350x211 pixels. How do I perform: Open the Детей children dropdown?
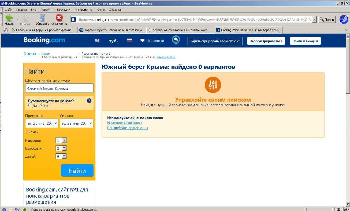[x=61, y=156]
